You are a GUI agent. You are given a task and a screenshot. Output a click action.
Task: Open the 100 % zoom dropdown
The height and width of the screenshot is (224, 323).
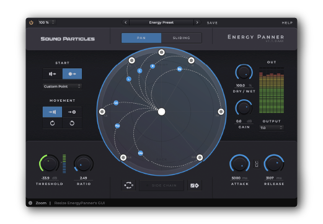click(x=46, y=22)
